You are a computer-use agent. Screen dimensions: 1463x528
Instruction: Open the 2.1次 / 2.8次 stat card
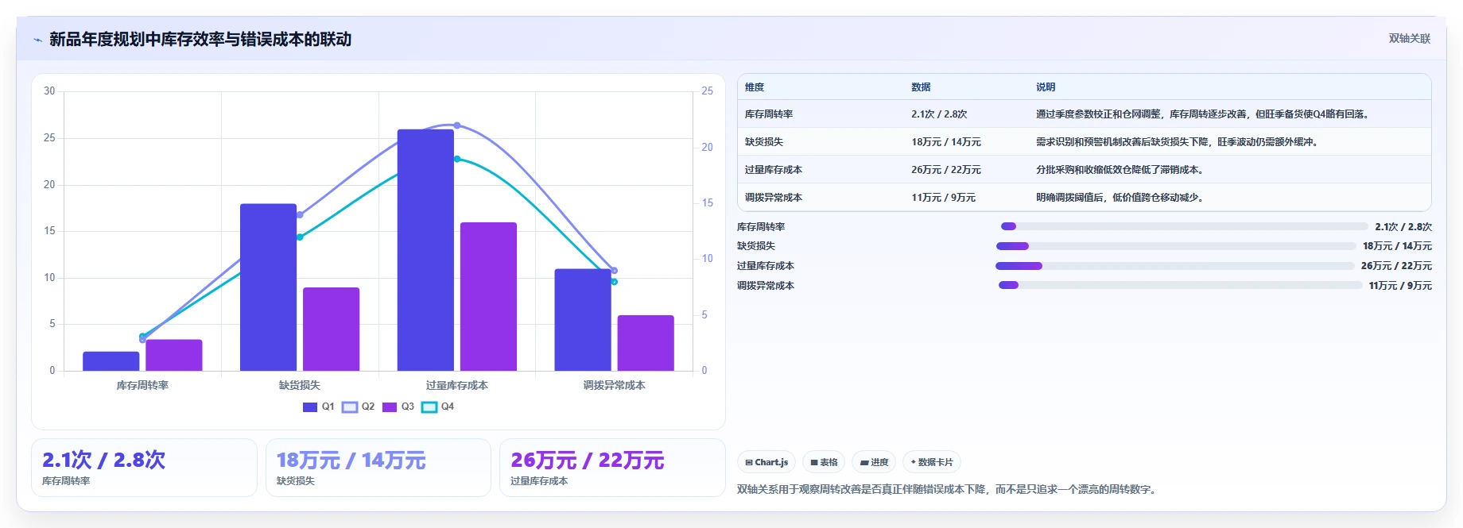click(144, 468)
